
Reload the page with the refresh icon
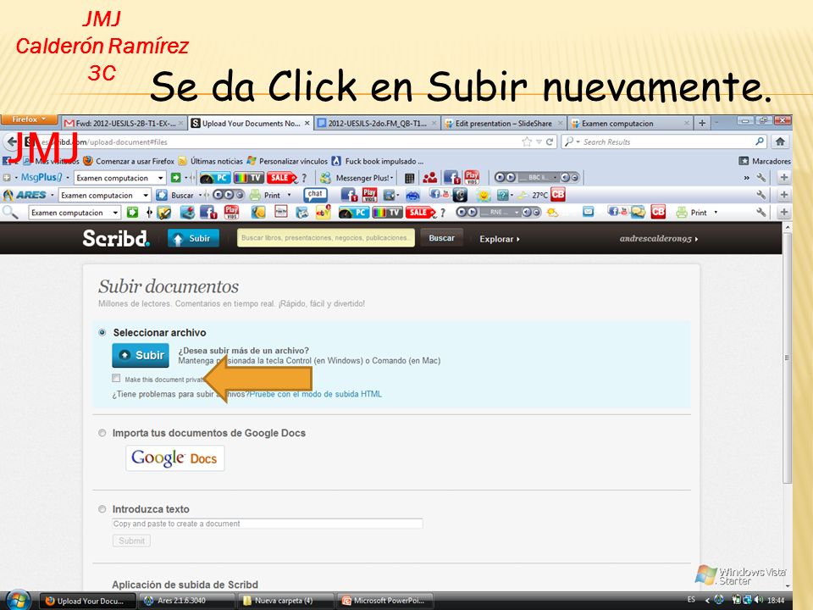click(x=550, y=141)
